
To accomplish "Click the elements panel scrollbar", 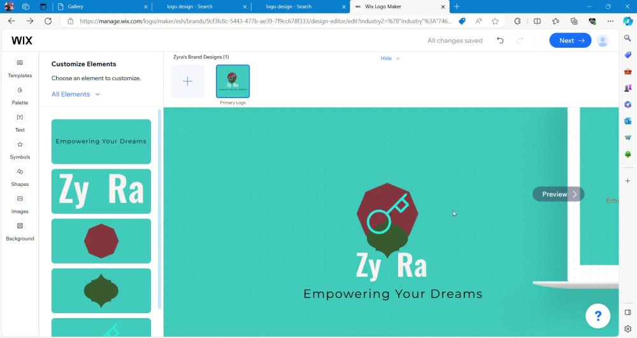I will click(159, 209).
